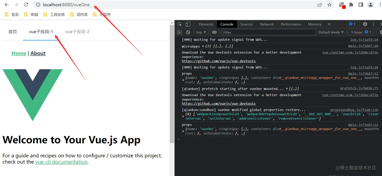The image size is (382, 176).
Task: Select the vue子应用-2 tab
Action: [77, 31]
